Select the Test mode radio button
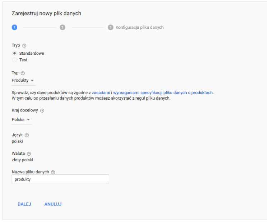269x222 pixels. [x=15, y=60]
